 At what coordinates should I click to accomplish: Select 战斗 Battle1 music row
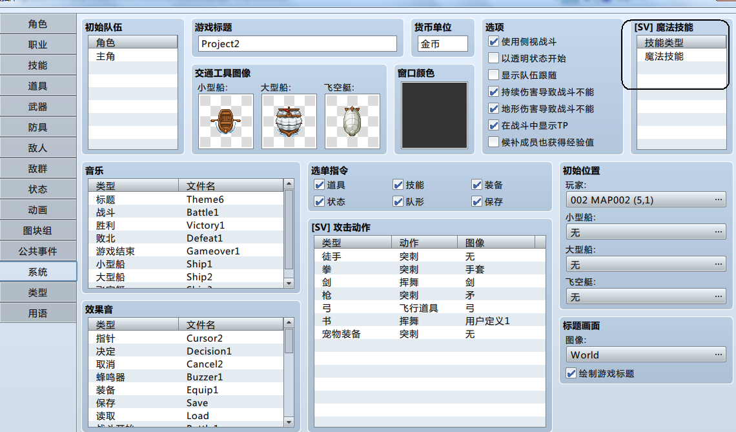[186, 212]
